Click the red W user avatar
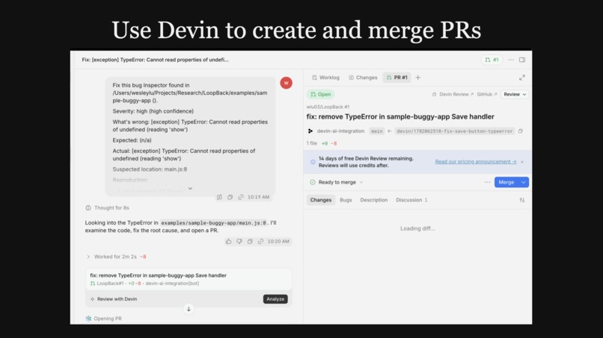603x338 pixels. tap(286, 83)
